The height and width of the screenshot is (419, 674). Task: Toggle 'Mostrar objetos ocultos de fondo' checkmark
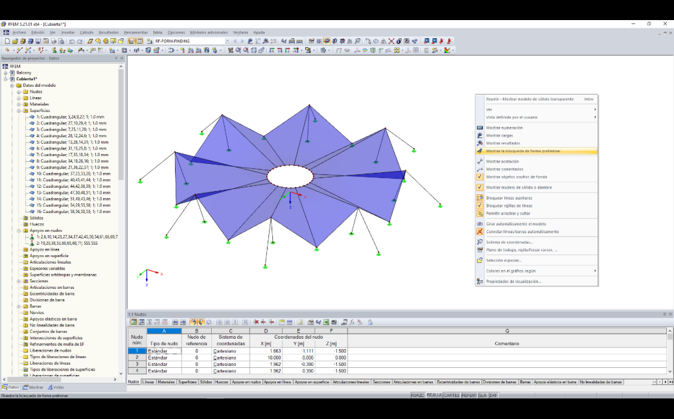click(480, 177)
